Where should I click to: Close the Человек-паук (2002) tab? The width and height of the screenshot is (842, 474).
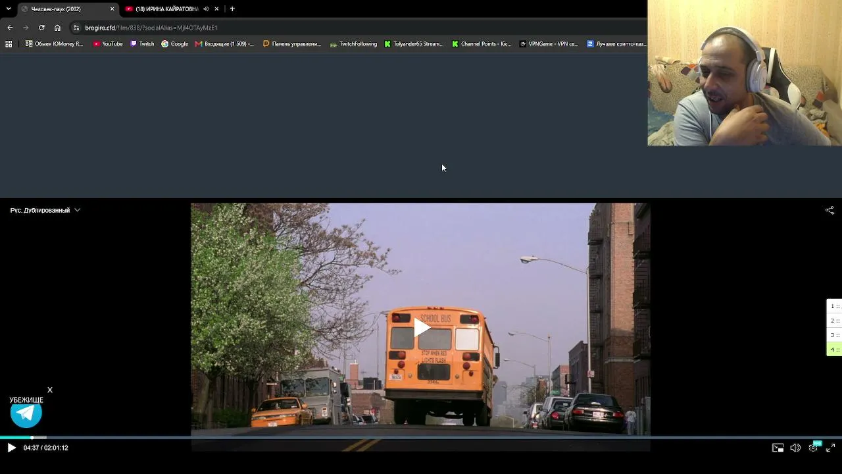112,9
